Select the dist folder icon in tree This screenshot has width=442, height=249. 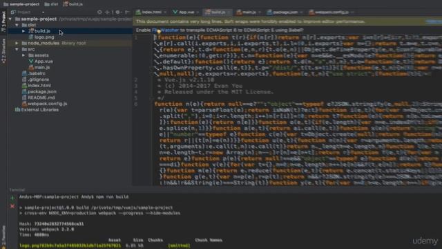(25, 25)
